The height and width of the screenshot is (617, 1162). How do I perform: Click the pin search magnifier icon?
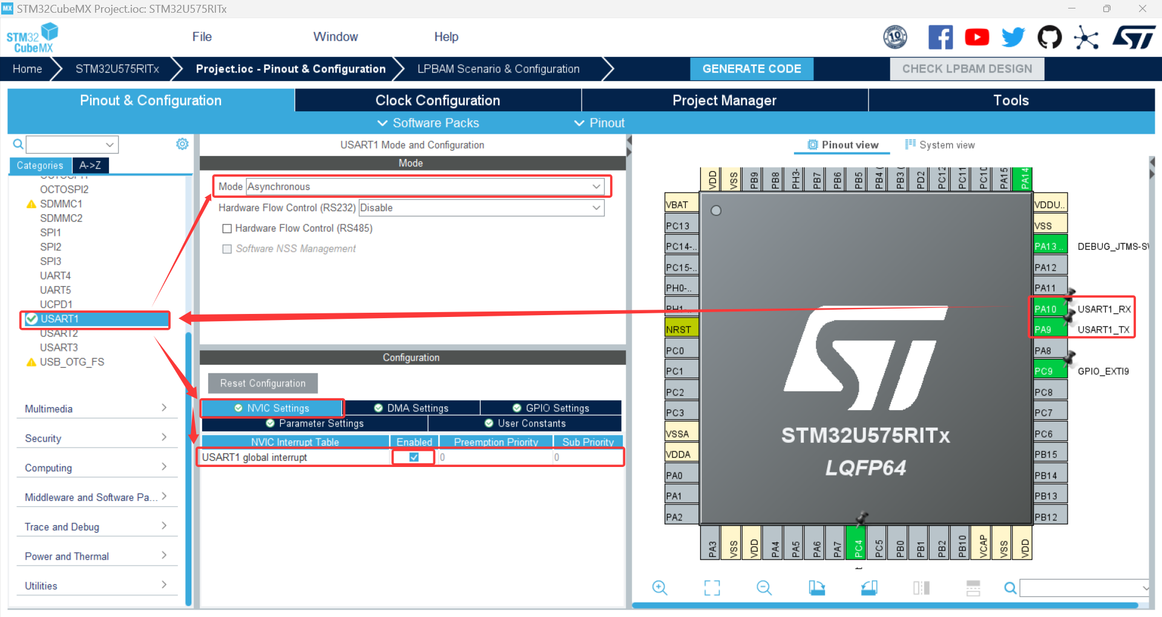[x=1010, y=587]
